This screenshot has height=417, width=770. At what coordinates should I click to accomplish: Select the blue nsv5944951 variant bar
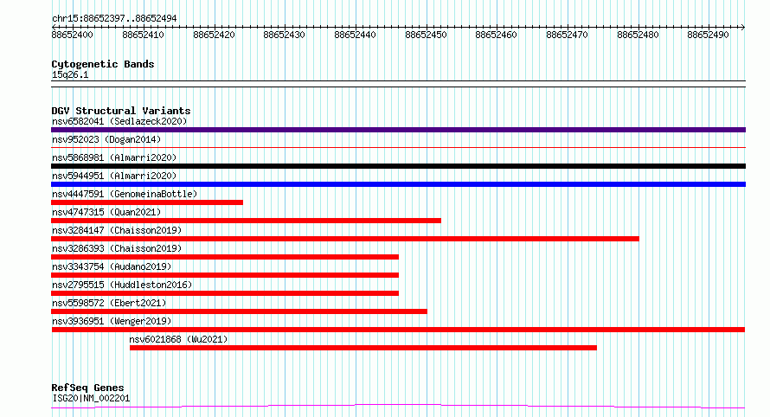398,184
